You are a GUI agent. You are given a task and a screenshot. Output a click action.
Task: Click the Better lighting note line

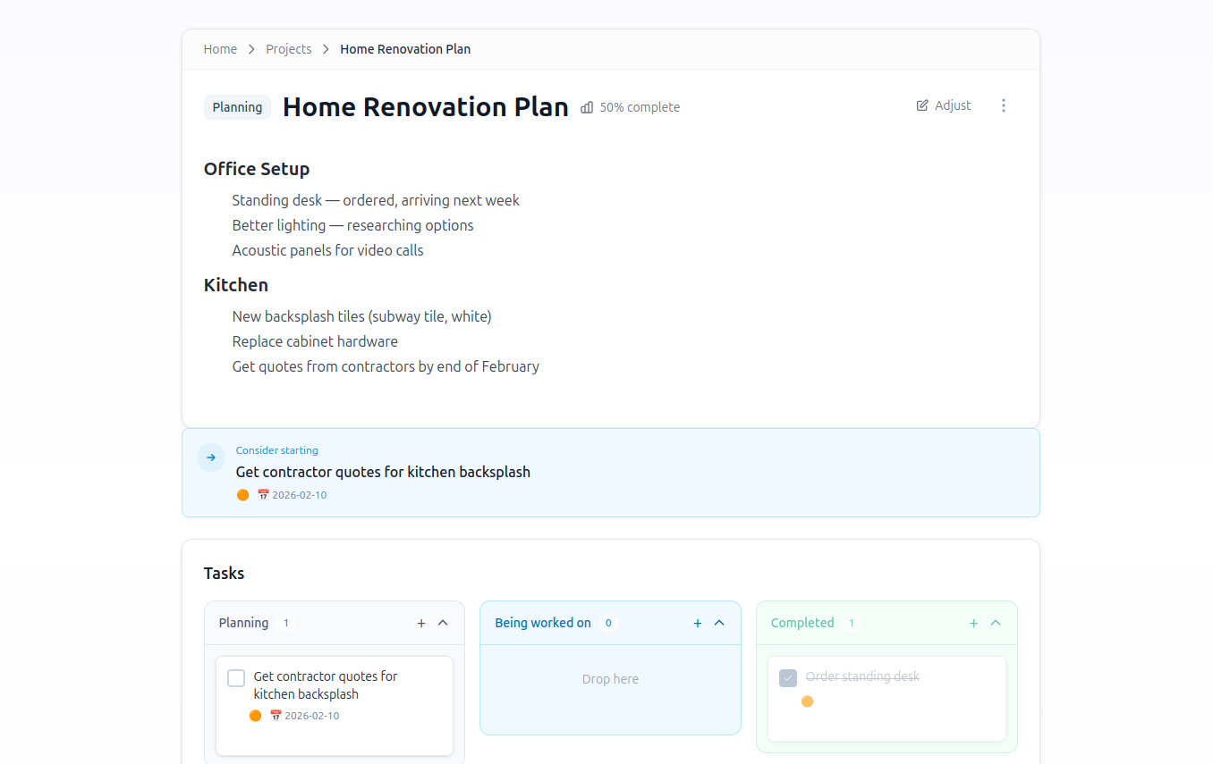pos(352,225)
